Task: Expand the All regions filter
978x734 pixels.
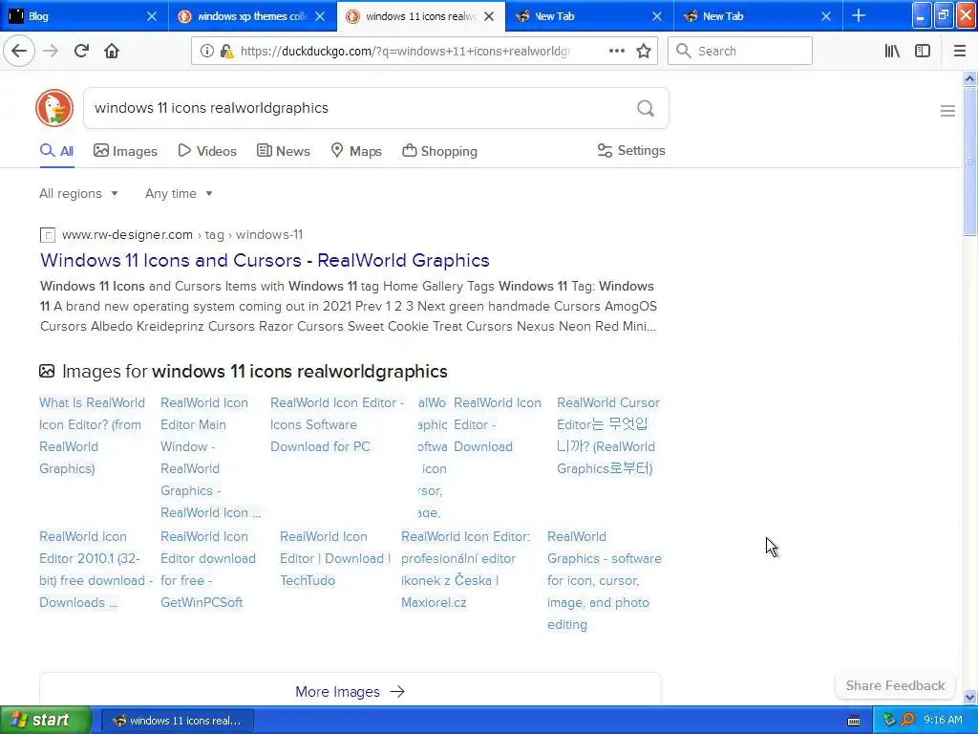Action: (x=78, y=193)
